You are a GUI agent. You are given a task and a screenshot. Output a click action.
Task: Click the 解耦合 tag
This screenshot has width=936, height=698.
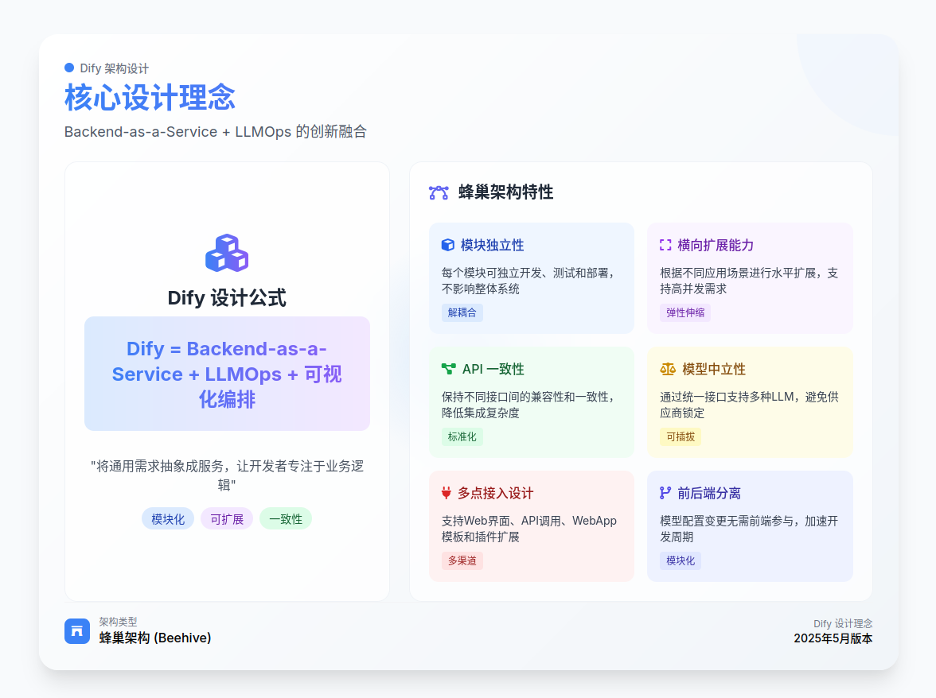click(462, 312)
